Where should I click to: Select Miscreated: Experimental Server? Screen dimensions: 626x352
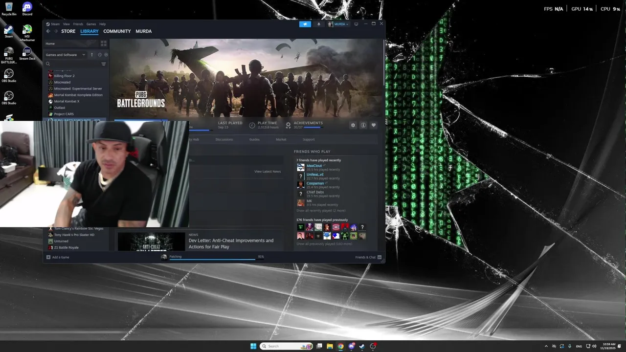(75, 88)
